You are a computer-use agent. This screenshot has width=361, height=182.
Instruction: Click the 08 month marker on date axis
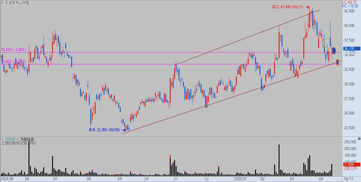click(89, 179)
